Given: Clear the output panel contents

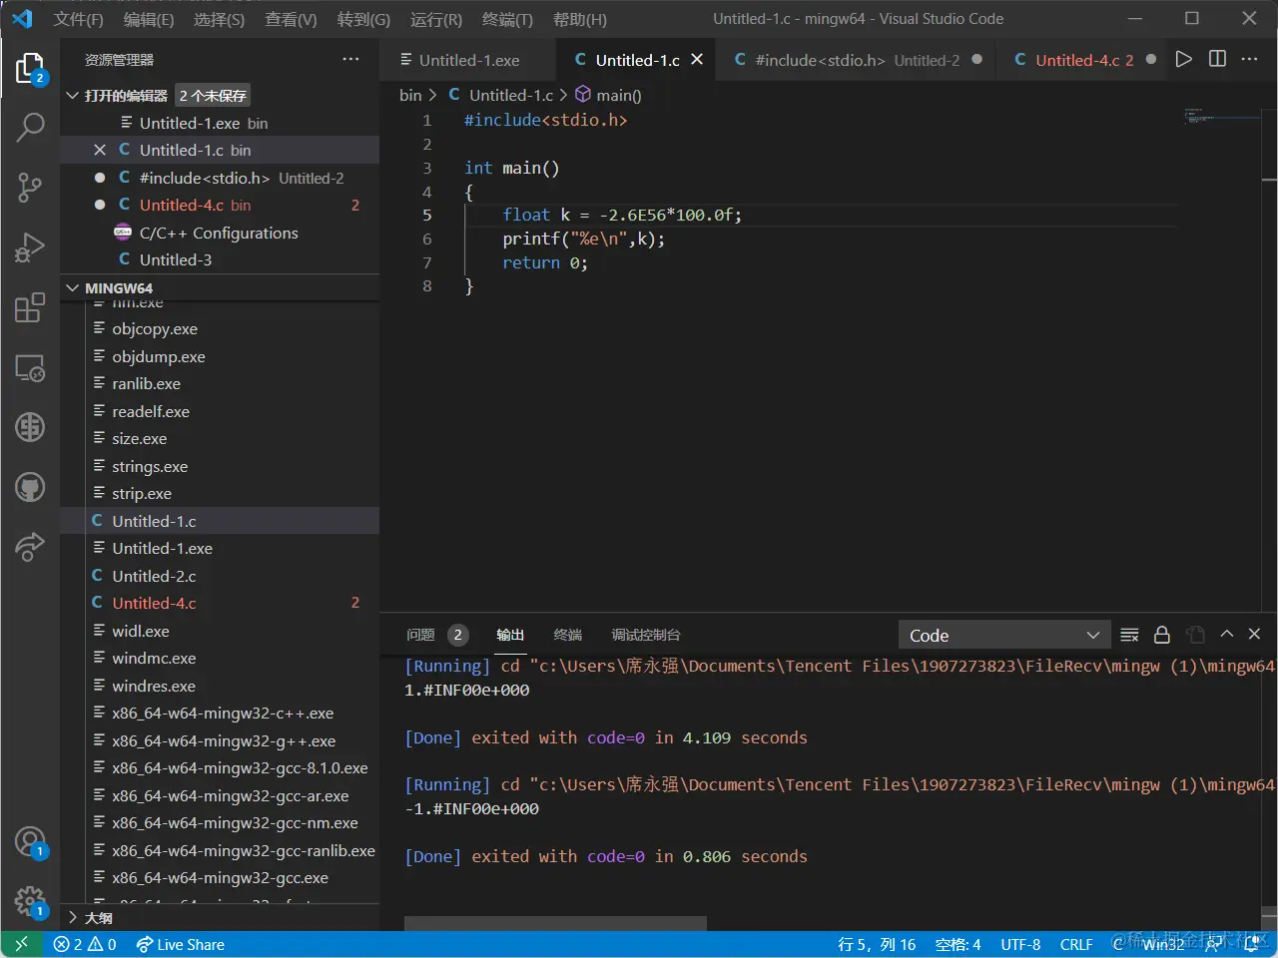Looking at the screenshot, I should pos(1129,635).
